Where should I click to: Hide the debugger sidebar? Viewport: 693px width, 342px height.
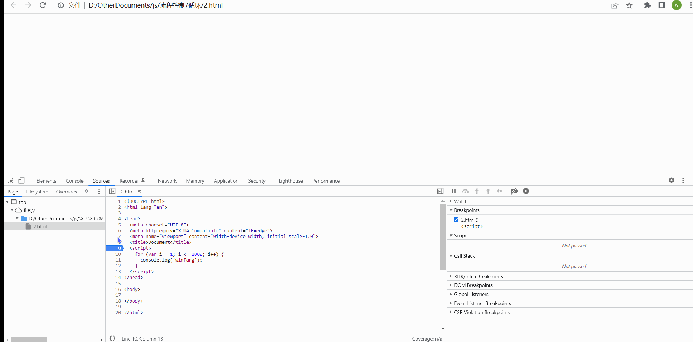click(440, 191)
